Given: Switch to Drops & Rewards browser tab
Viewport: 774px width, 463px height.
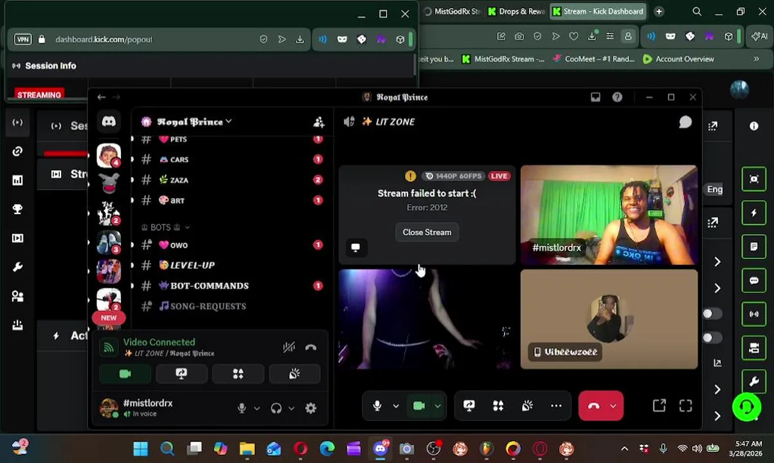Looking at the screenshot, I should point(516,12).
